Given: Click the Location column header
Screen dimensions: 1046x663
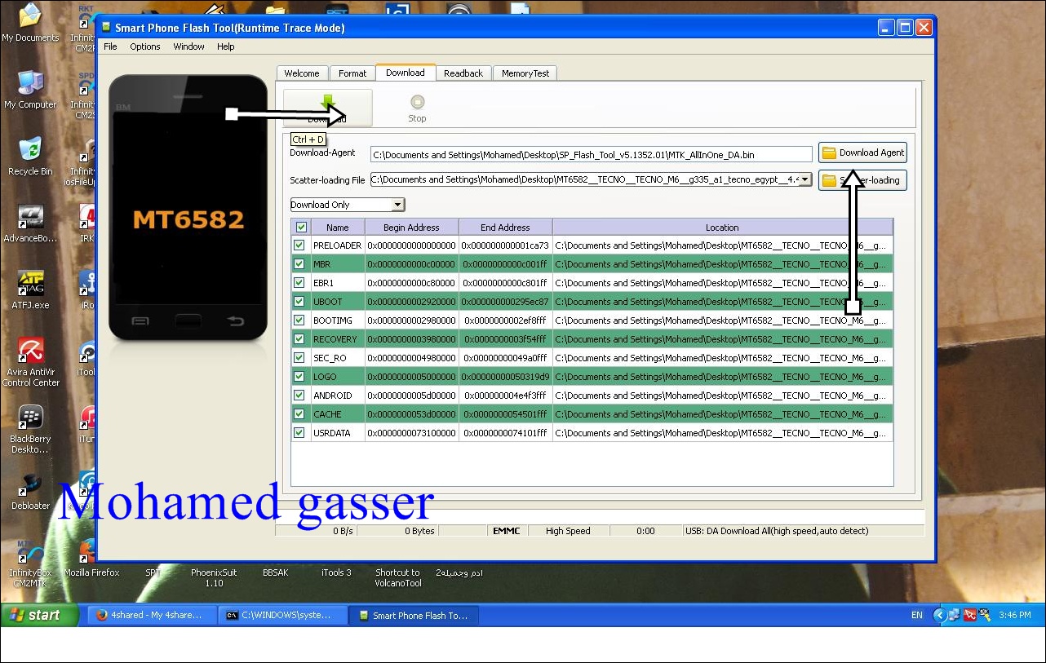Looking at the screenshot, I should [x=722, y=228].
